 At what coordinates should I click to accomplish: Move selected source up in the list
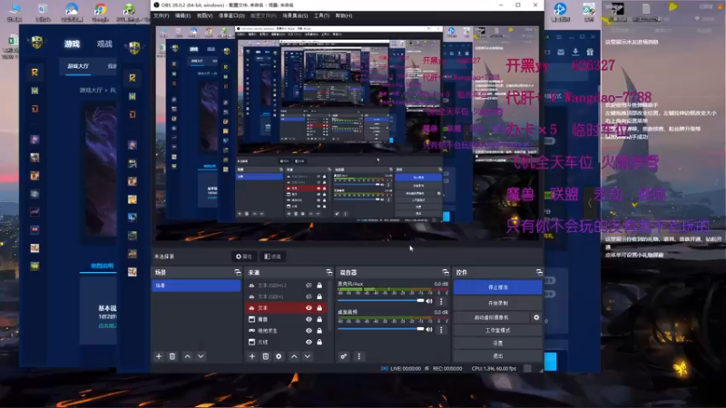(294, 356)
